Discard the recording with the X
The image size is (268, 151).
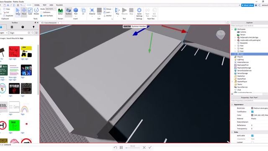(144, 147)
